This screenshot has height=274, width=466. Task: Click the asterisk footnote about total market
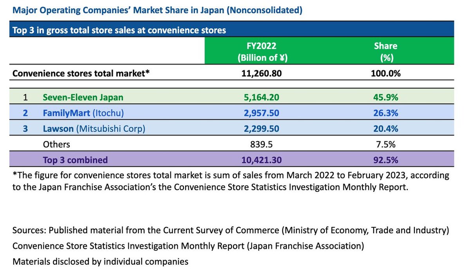pos(231,181)
